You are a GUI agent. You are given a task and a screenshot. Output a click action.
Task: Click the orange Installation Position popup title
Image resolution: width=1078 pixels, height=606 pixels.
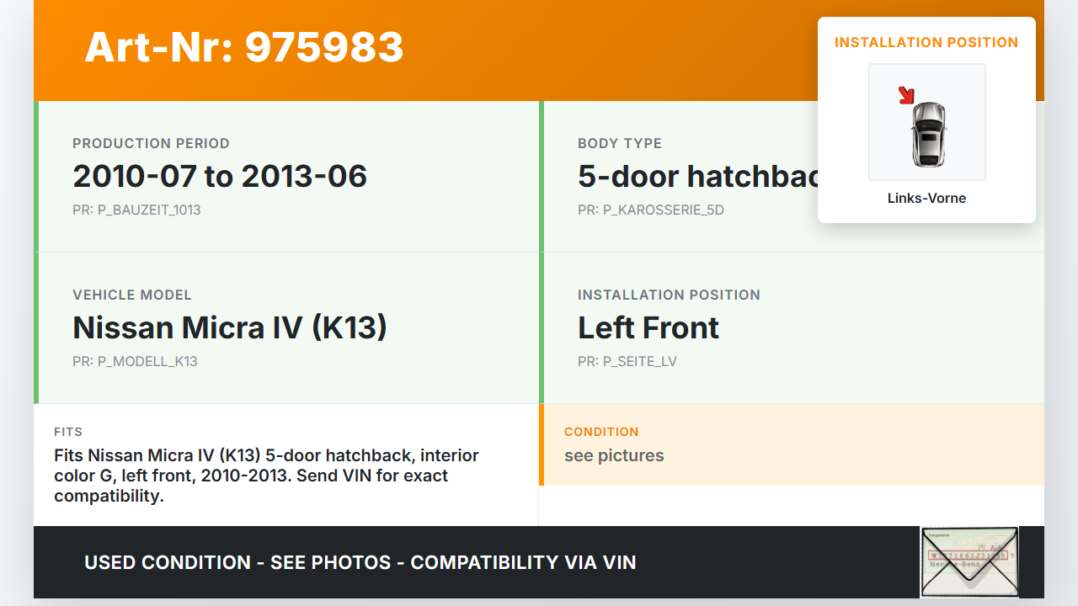[x=926, y=42]
